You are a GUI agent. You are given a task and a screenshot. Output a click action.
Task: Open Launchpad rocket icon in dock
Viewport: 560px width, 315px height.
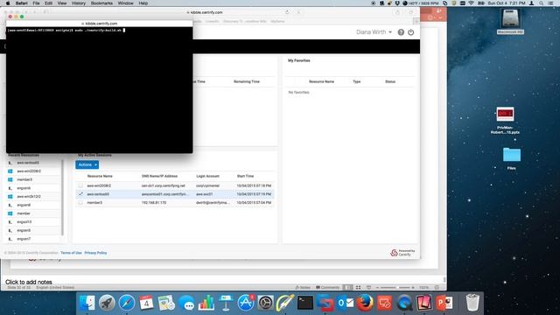[107, 303]
